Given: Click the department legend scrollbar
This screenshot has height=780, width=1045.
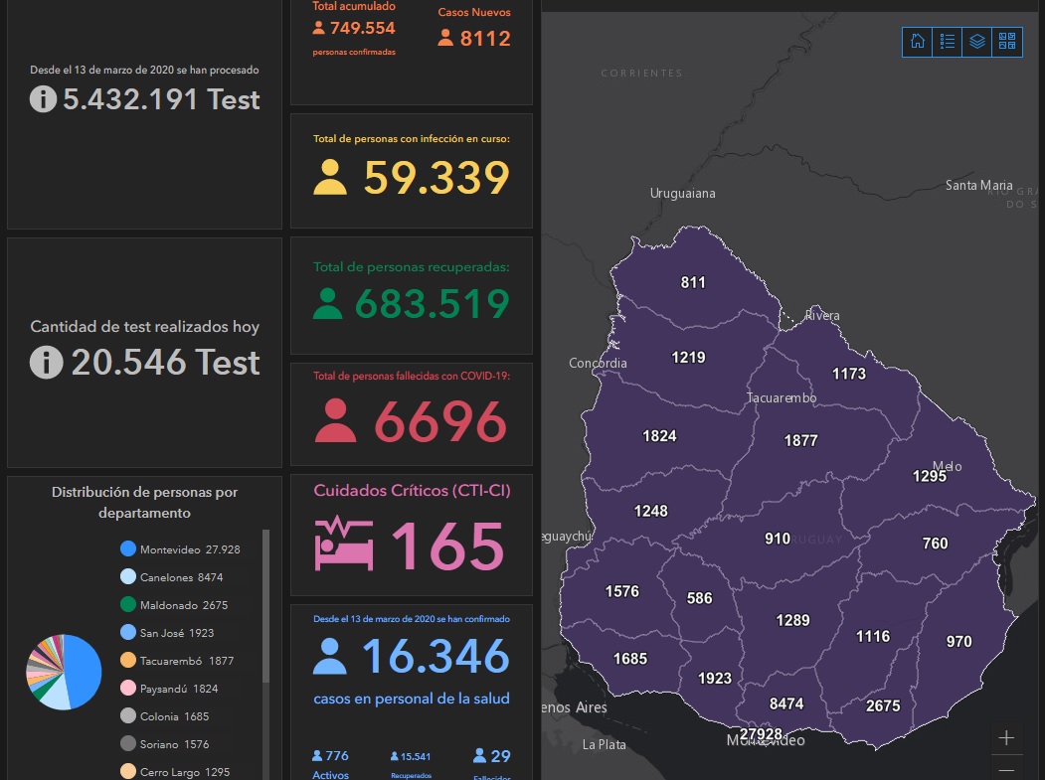Looking at the screenshot, I should [265, 606].
